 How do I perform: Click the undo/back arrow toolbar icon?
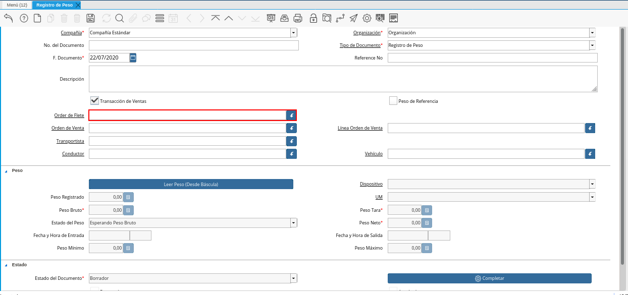point(9,18)
